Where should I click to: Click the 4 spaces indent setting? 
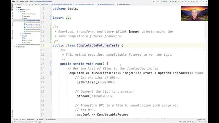(x=195, y=122)
